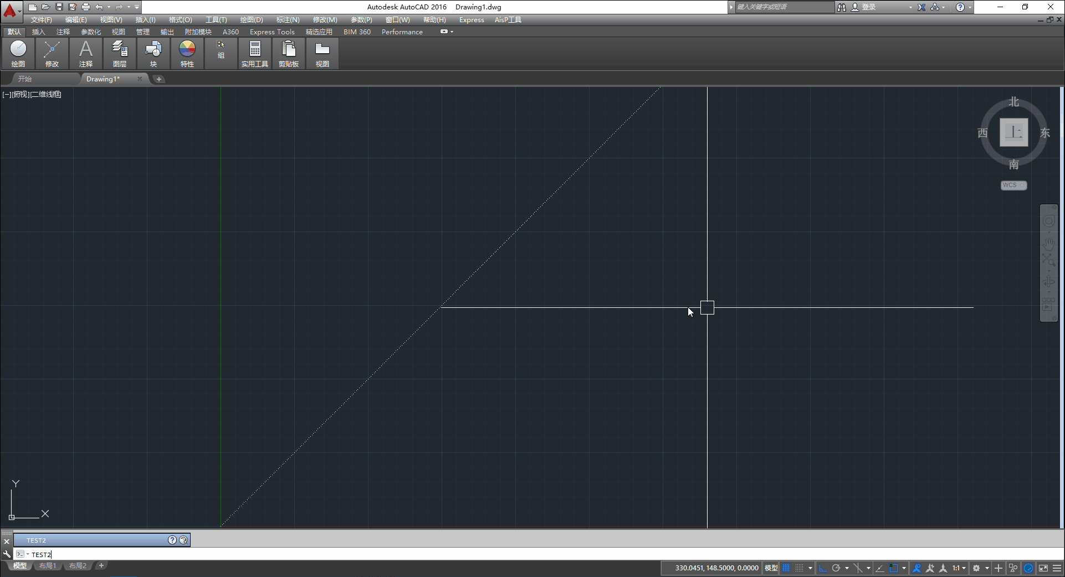Switch to the 布局1 layout tab
The height and width of the screenshot is (577, 1065).
(48, 566)
